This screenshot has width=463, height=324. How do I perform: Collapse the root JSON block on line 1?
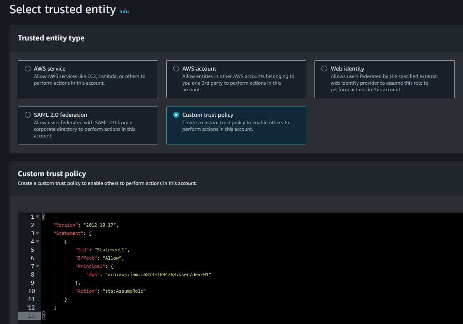coord(38,217)
